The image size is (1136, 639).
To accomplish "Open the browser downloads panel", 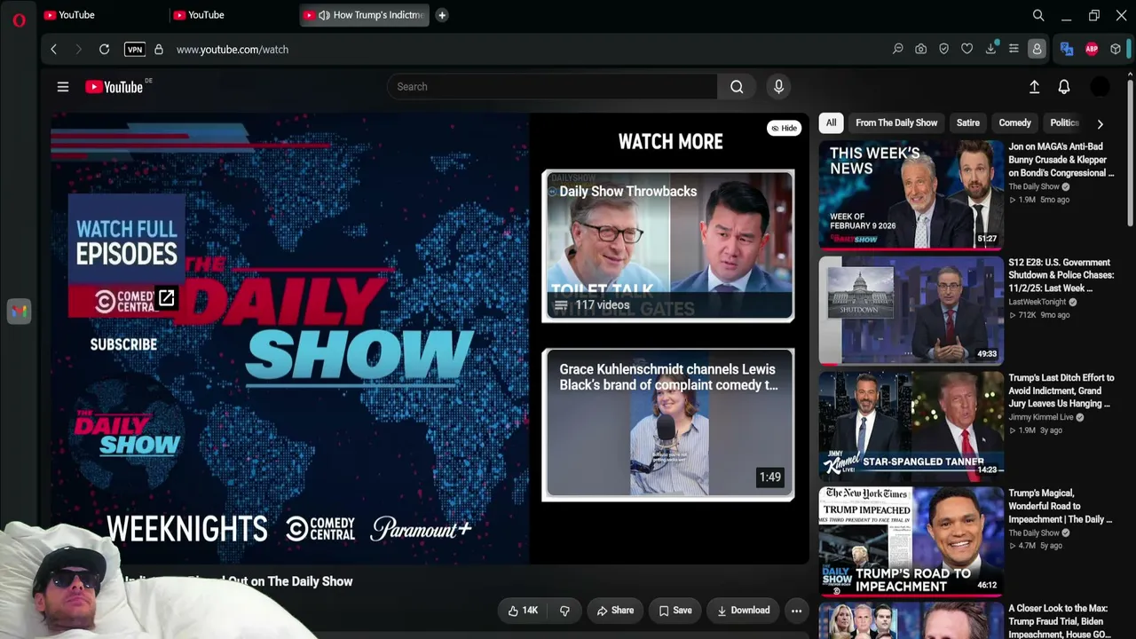I will coord(990,50).
